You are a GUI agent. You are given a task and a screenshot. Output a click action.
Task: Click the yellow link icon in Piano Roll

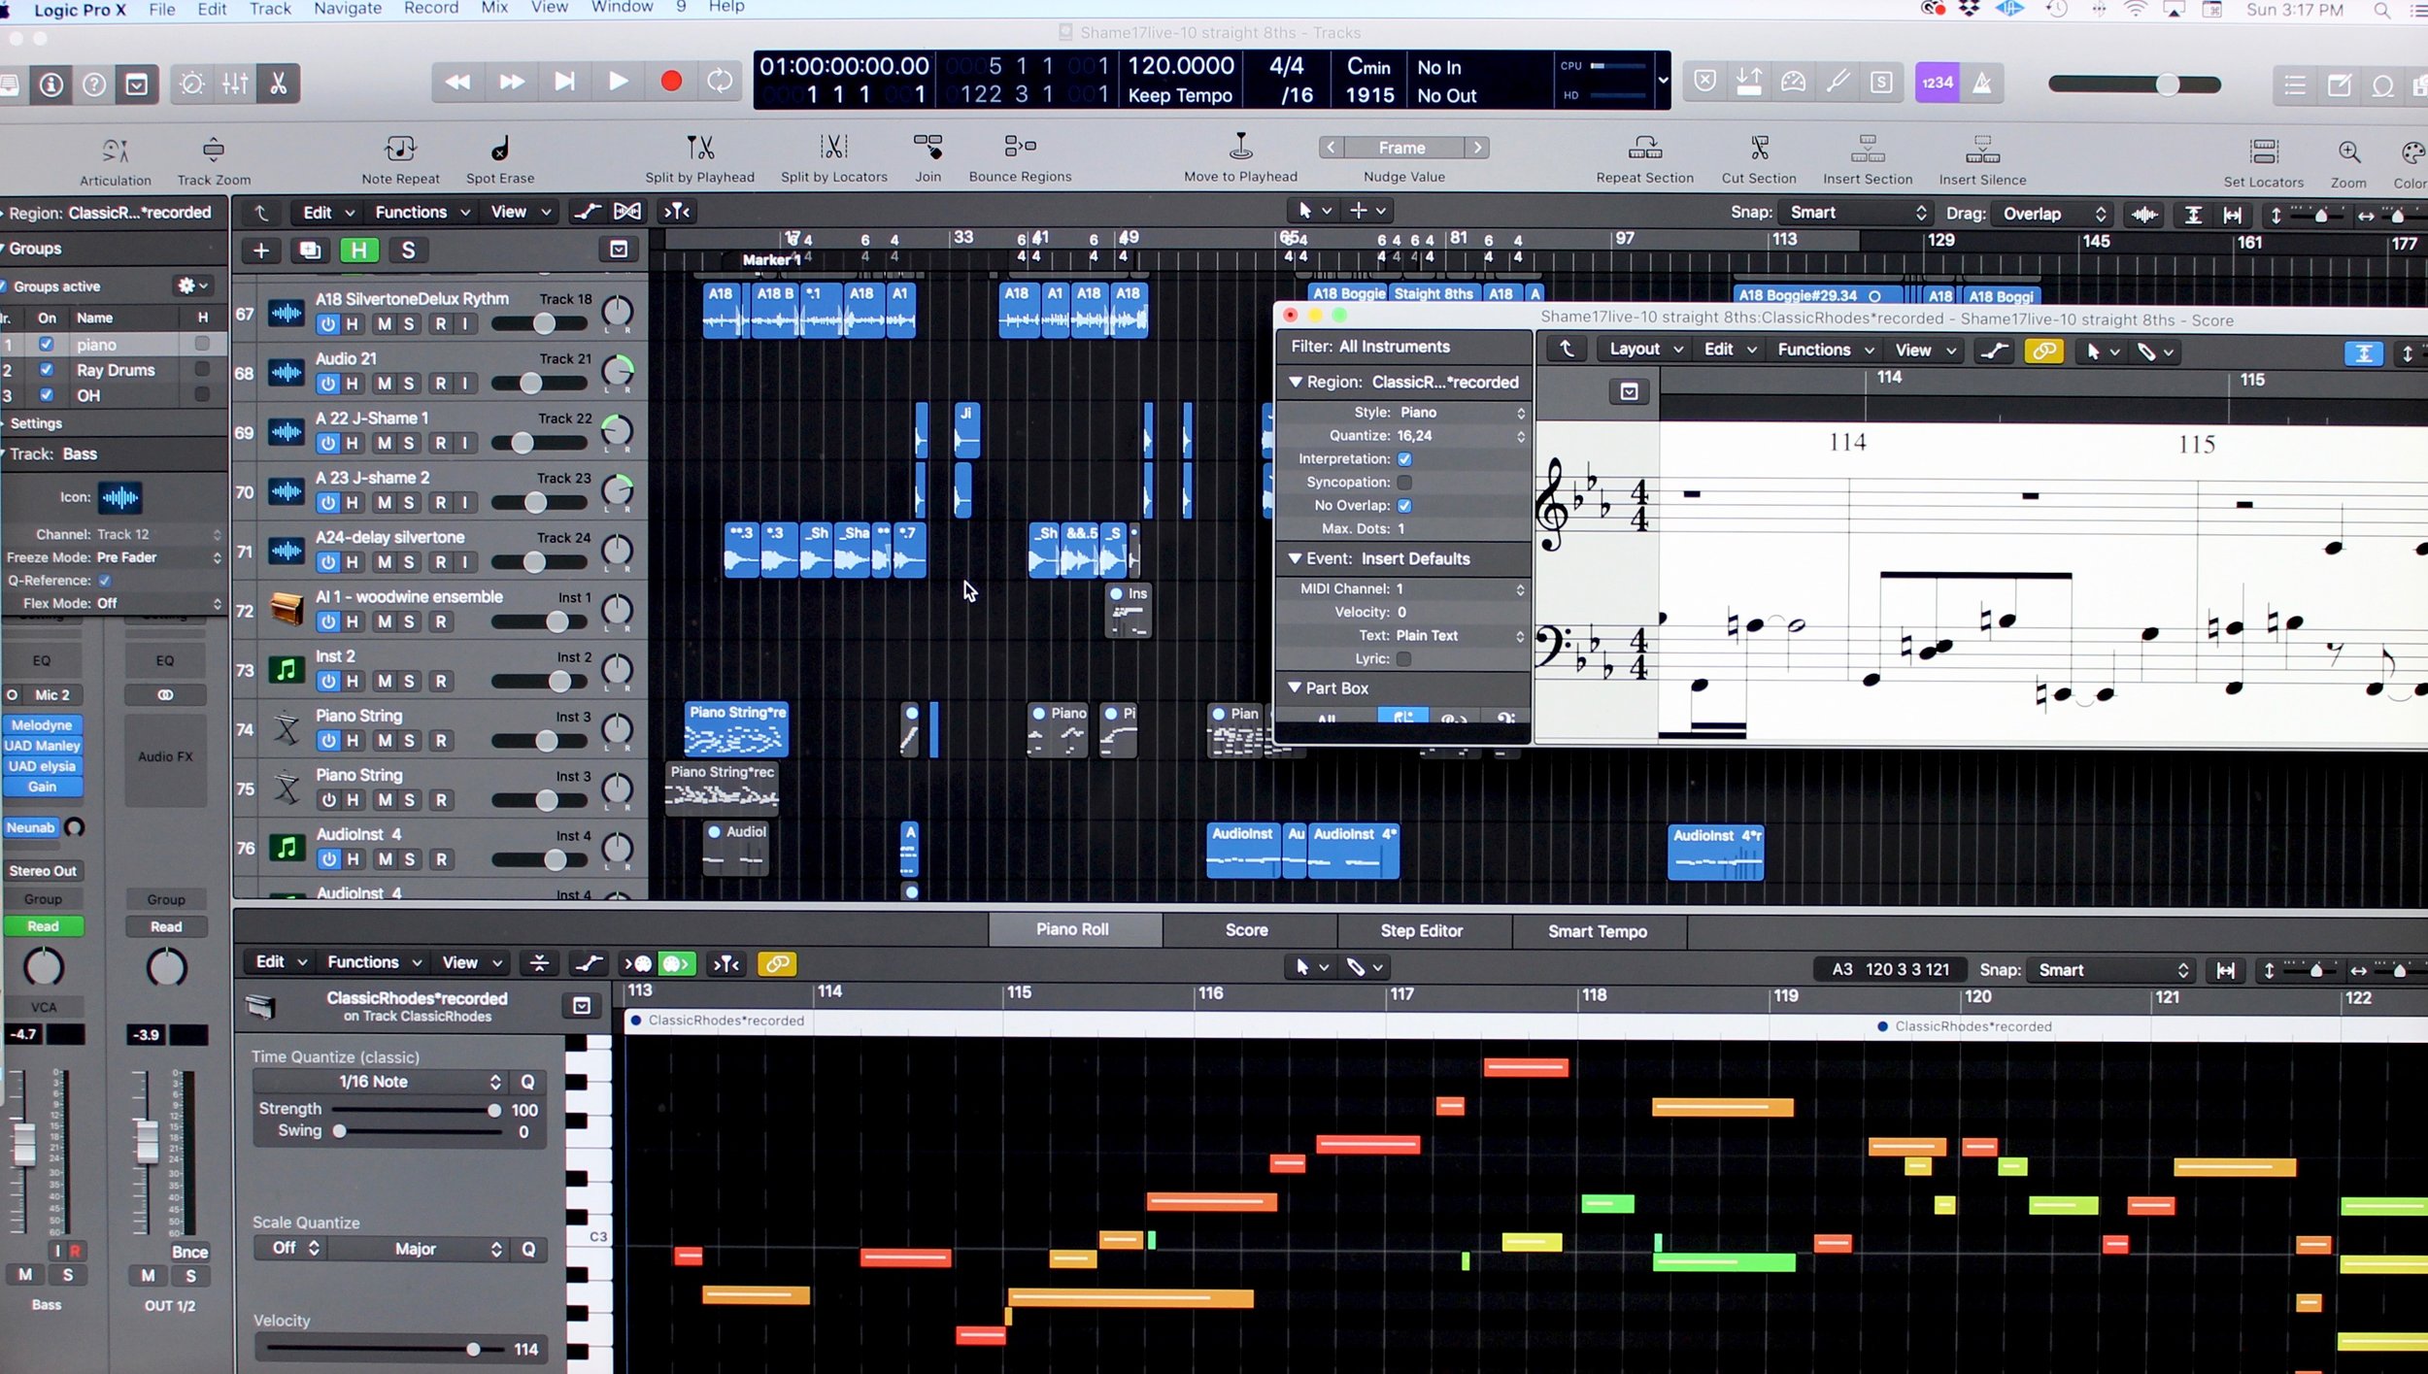pos(776,964)
